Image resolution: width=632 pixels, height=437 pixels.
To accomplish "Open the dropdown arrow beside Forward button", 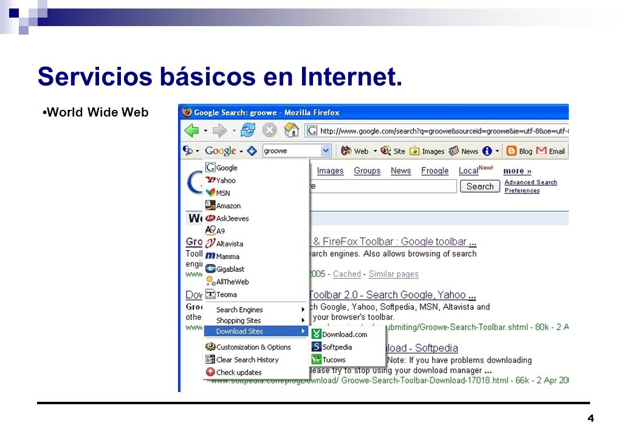I will [234, 130].
